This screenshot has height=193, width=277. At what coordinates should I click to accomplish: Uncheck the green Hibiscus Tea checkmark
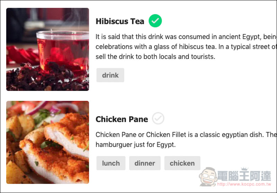coord(155,21)
